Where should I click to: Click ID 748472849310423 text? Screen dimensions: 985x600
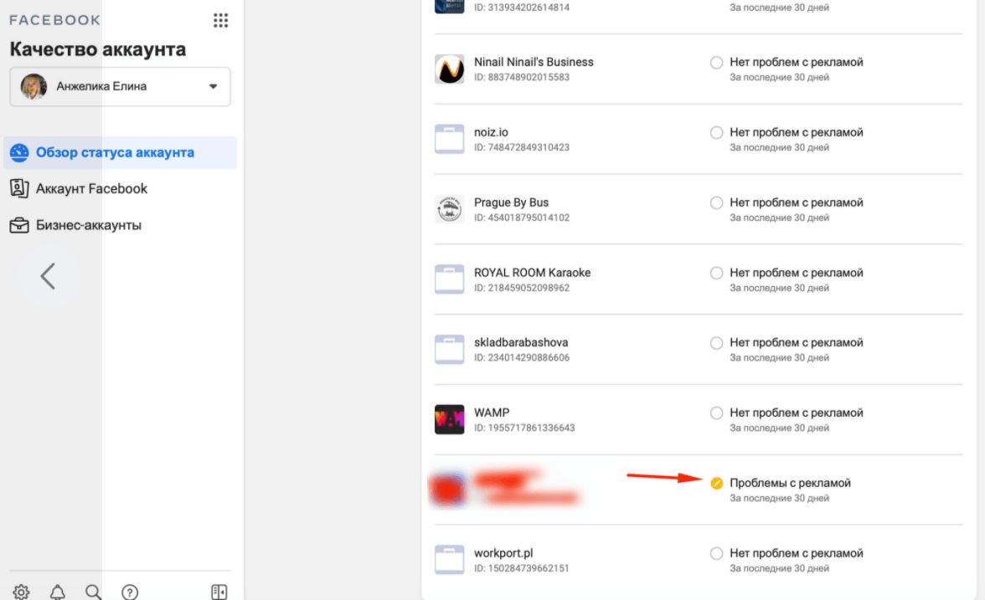tap(521, 147)
